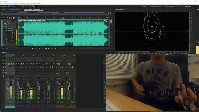
Task: Click the green Play button
Action: click(36, 48)
